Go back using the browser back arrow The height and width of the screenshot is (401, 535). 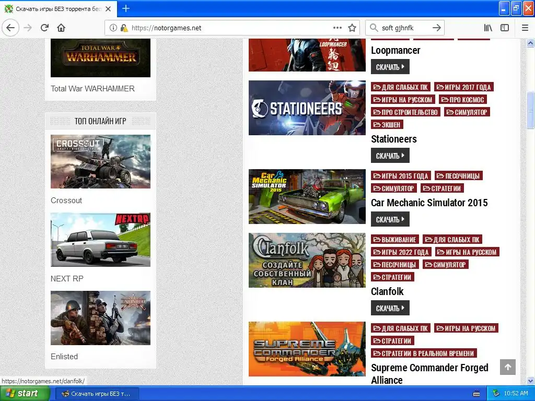coord(10,28)
